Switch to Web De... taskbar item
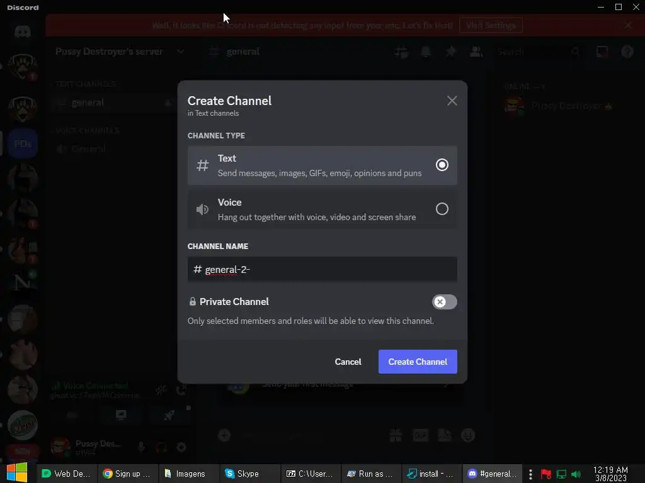The width and height of the screenshot is (645, 483). click(67, 474)
